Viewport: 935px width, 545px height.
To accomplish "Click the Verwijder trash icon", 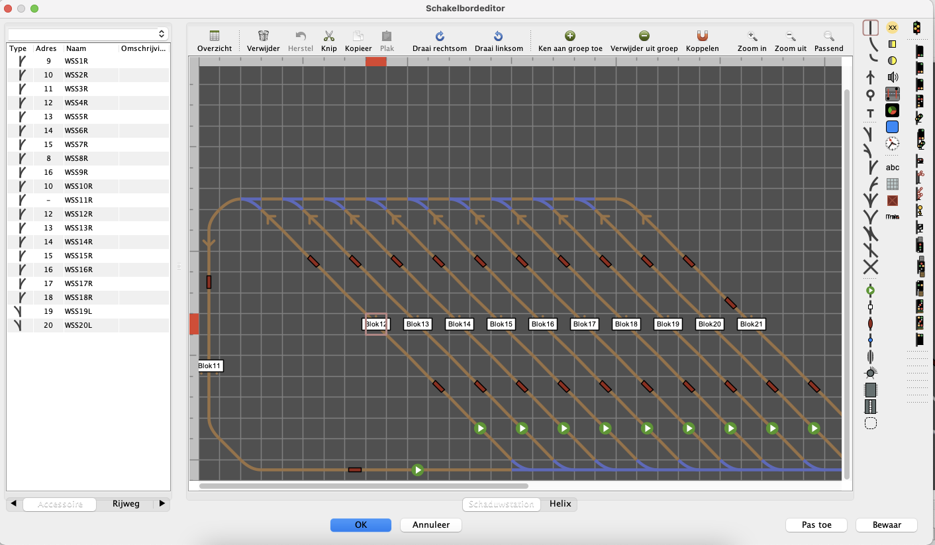I will click(263, 36).
